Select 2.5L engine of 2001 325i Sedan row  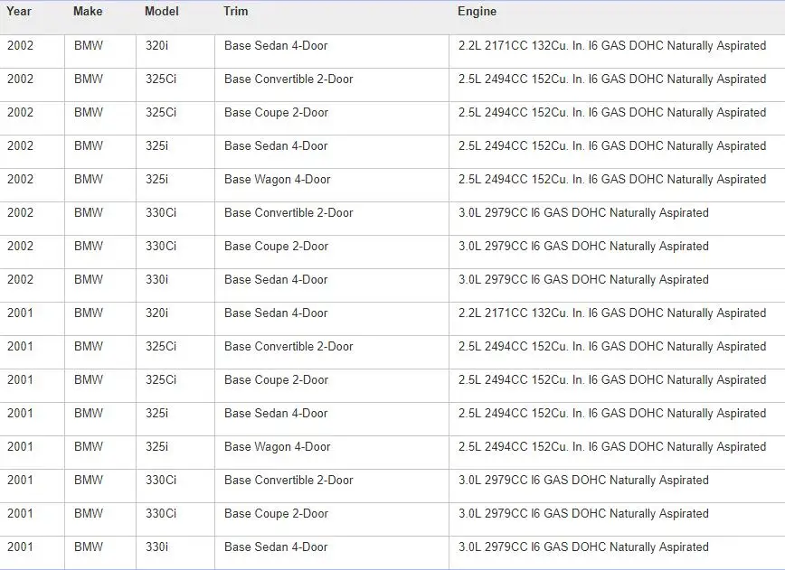click(612, 414)
